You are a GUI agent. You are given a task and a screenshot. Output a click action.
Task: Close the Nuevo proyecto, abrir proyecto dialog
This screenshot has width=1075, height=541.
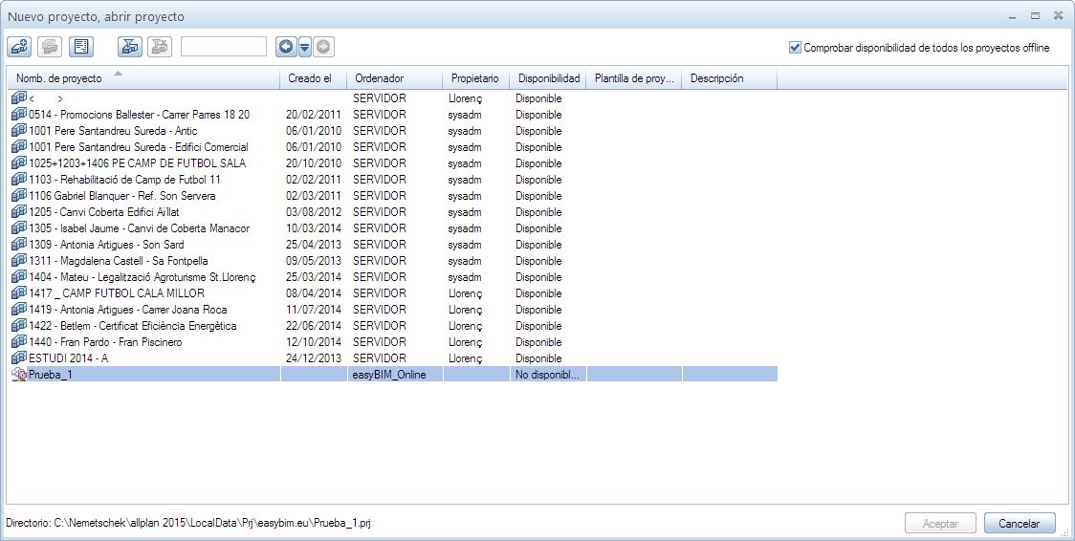[x=1059, y=15]
